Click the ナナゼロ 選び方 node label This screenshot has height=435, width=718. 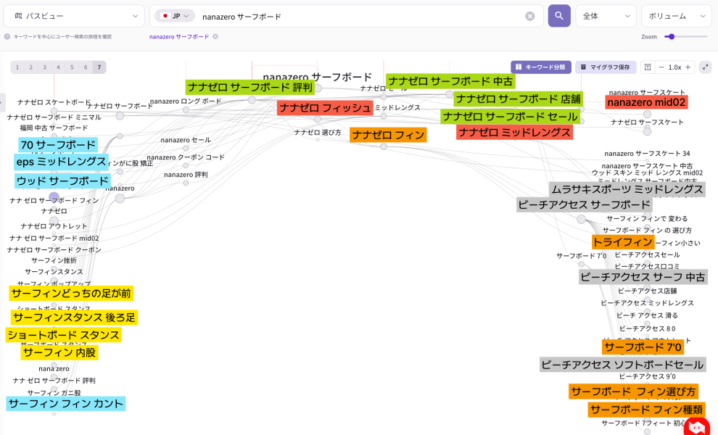(318, 133)
